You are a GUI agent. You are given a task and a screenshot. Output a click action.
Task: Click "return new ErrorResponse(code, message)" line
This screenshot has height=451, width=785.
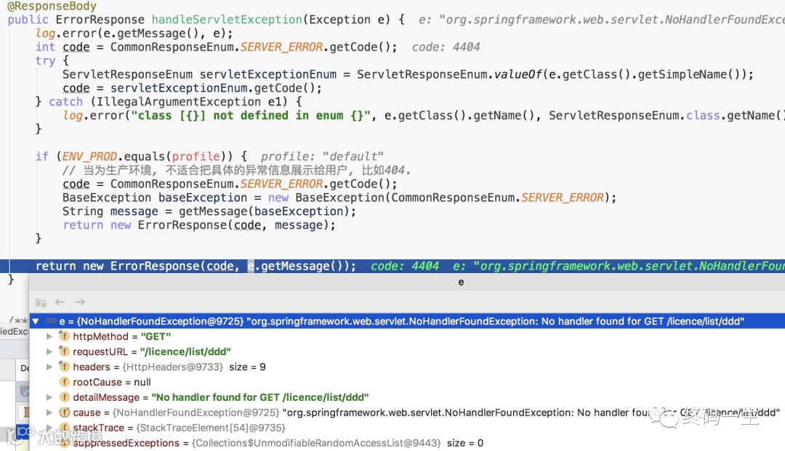199,225
